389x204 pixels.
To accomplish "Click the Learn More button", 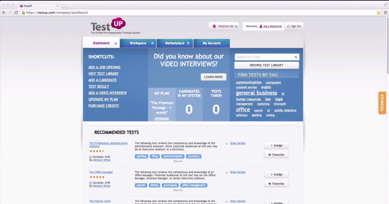I will pyautogui.click(x=214, y=77).
